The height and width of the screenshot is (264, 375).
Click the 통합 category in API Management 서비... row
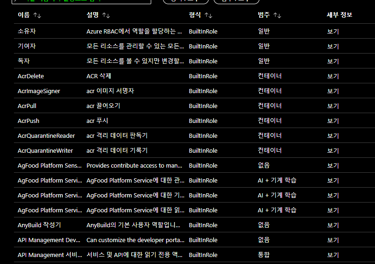click(264, 255)
